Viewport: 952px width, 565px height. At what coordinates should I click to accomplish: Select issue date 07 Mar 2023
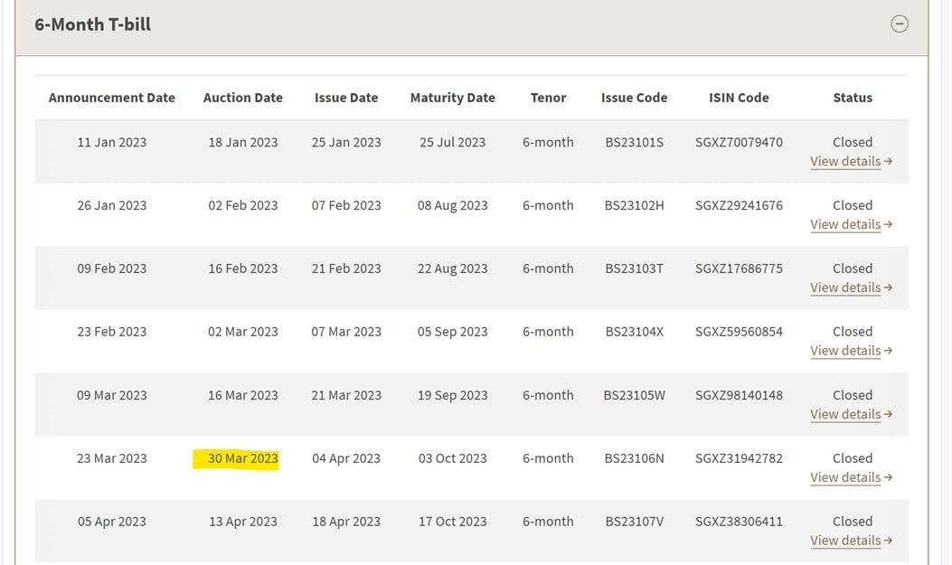(346, 332)
